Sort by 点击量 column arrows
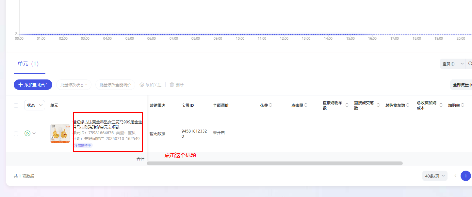The image size is (472, 197). [x=306, y=106]
